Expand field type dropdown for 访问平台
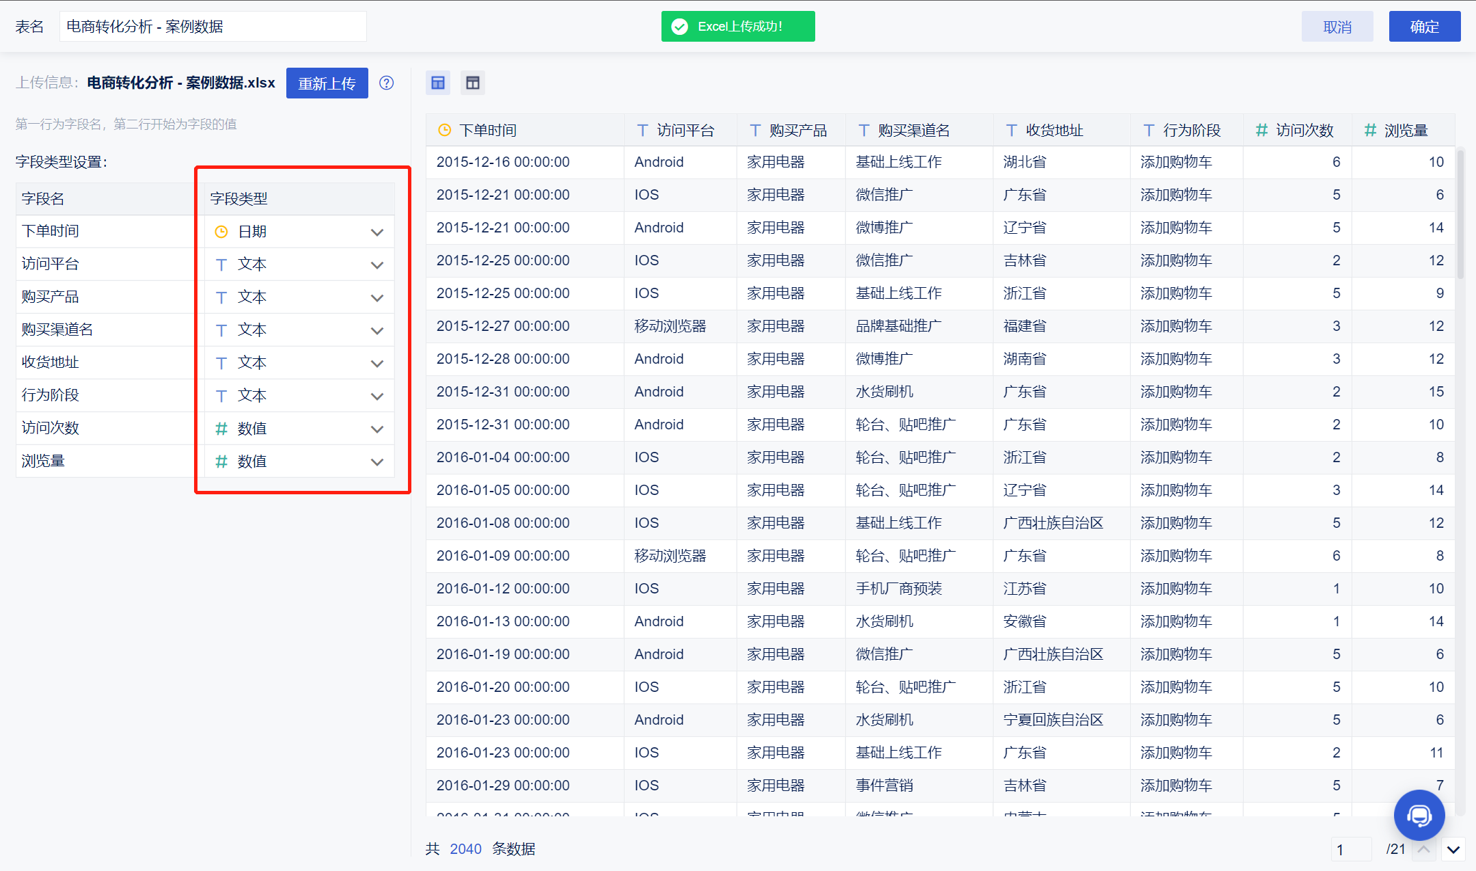The width and height of the screenshot is (1476, 871). (x=377, y=265)
